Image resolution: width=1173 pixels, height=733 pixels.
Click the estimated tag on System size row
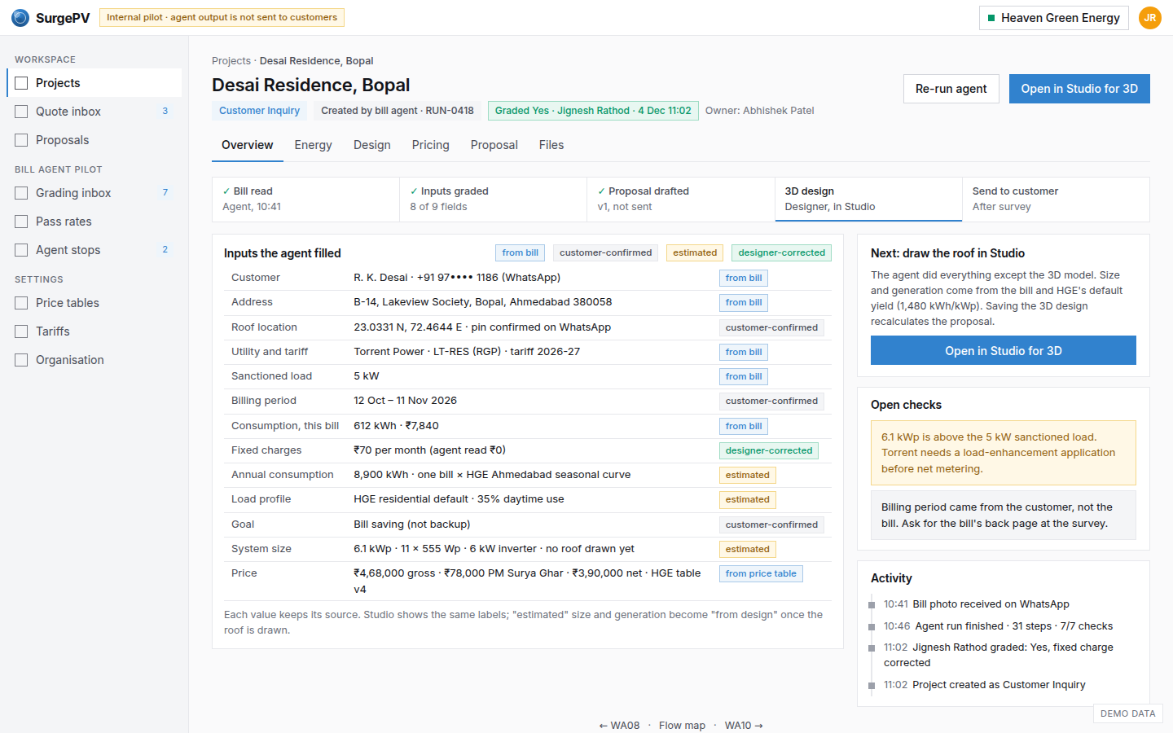(748, 550)
